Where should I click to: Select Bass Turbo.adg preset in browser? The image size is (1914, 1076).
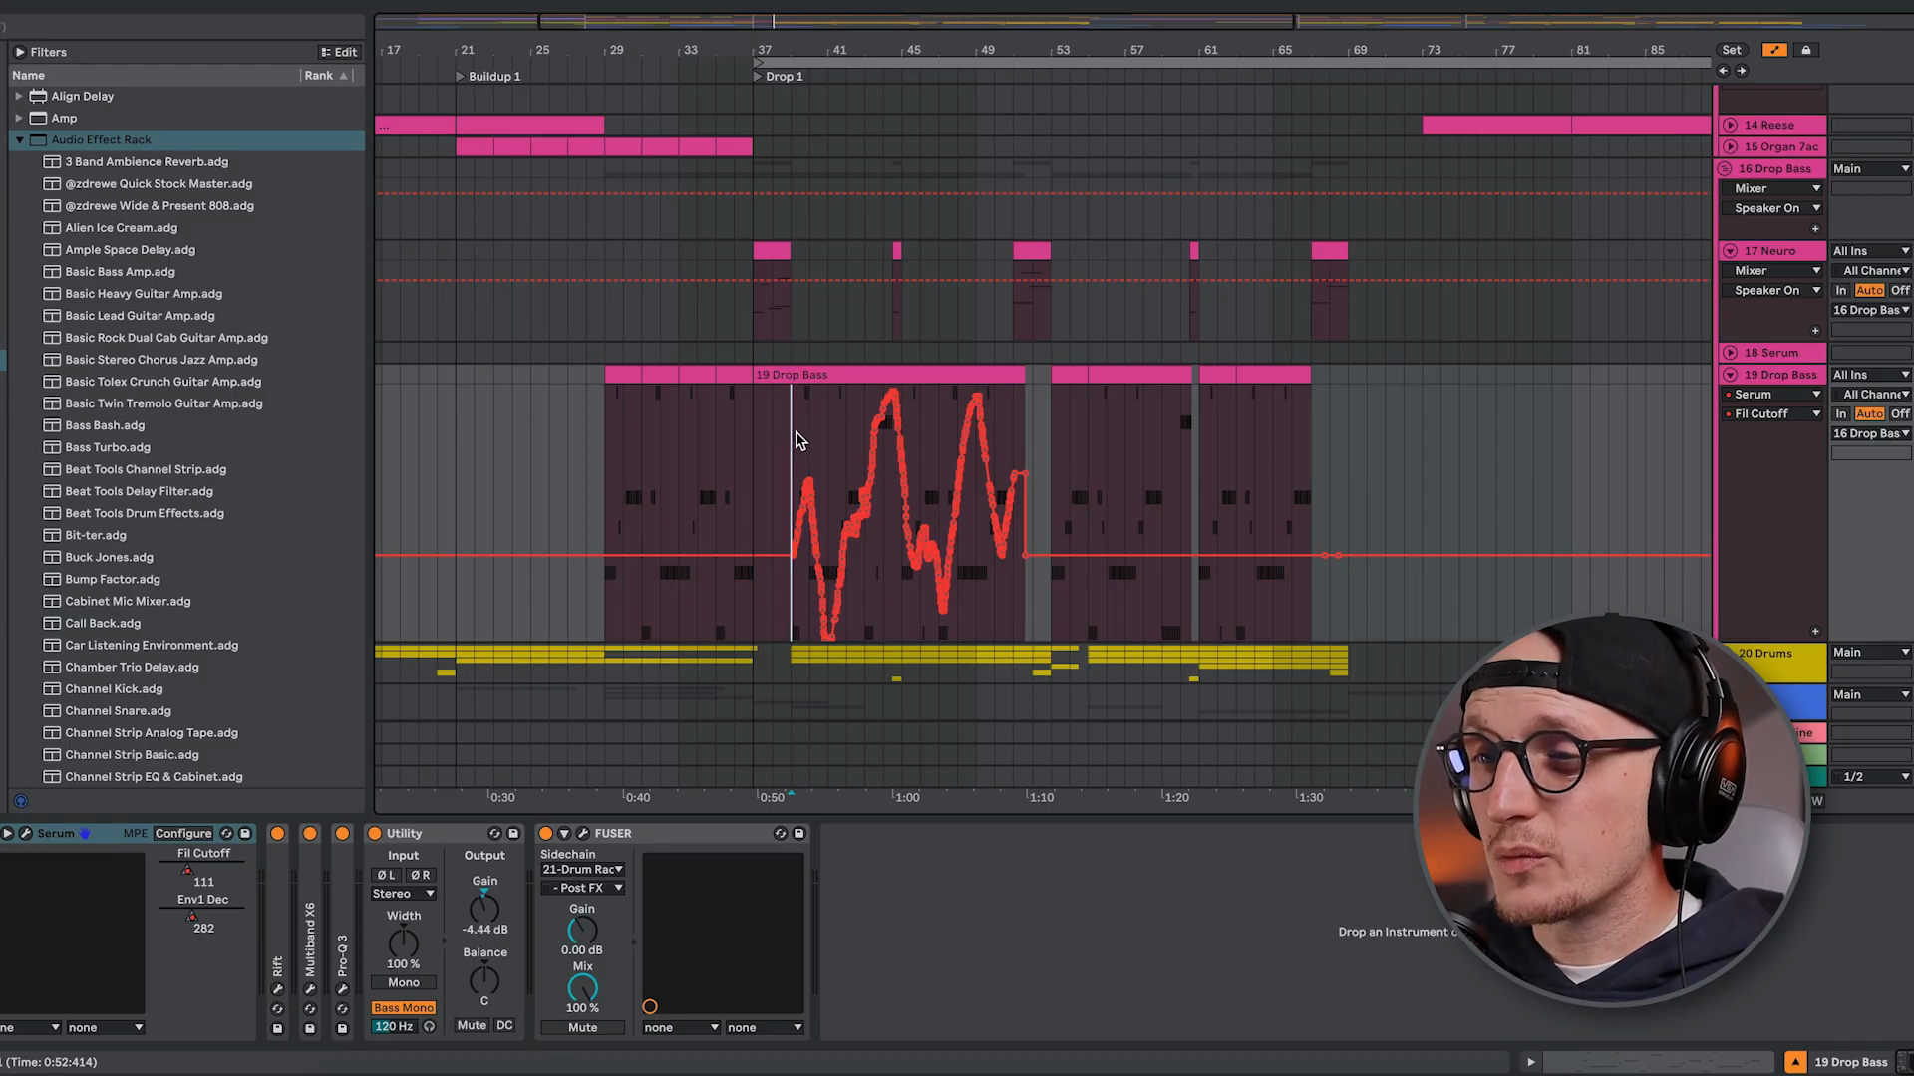click(107, 447)
